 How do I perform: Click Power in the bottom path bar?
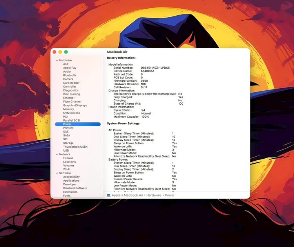pyautogui.click(x=170, y=195)
